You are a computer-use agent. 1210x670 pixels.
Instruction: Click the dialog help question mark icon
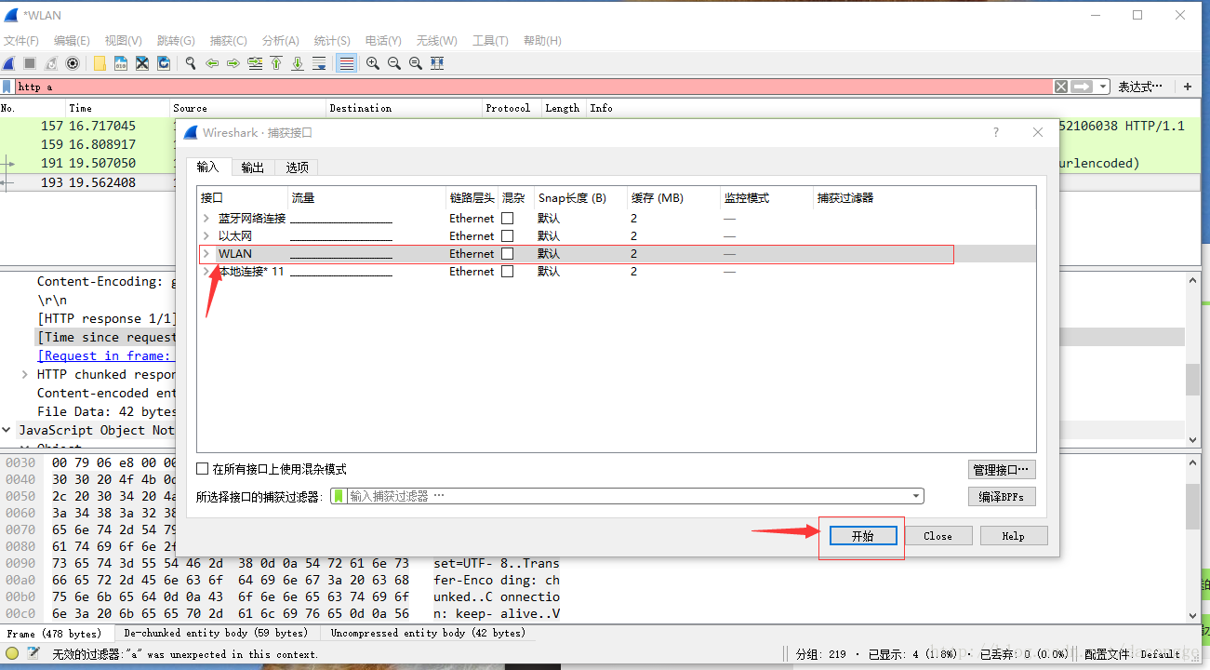click(x=996, y=132)
